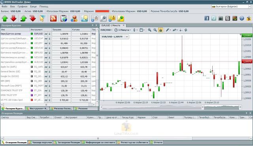
Task: Click EUR/USD sell price 1,30979 button
Action: (62, 34)
